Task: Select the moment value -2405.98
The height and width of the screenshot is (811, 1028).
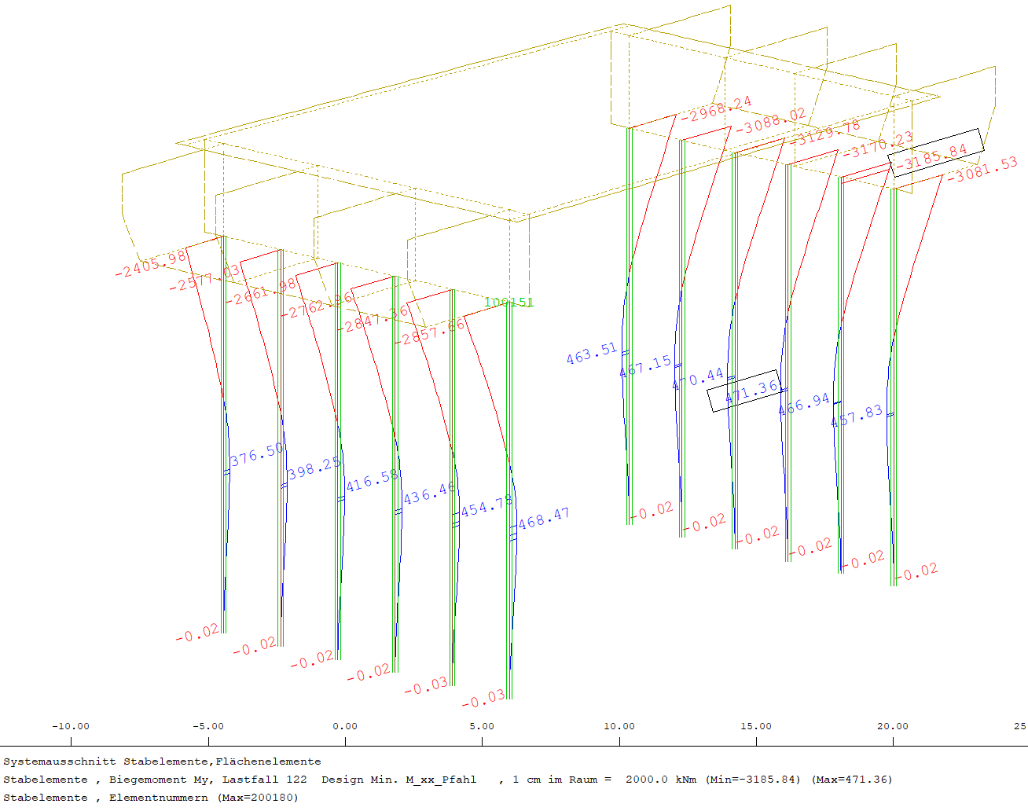Action: pyautogui.click(x=152, y=263)
